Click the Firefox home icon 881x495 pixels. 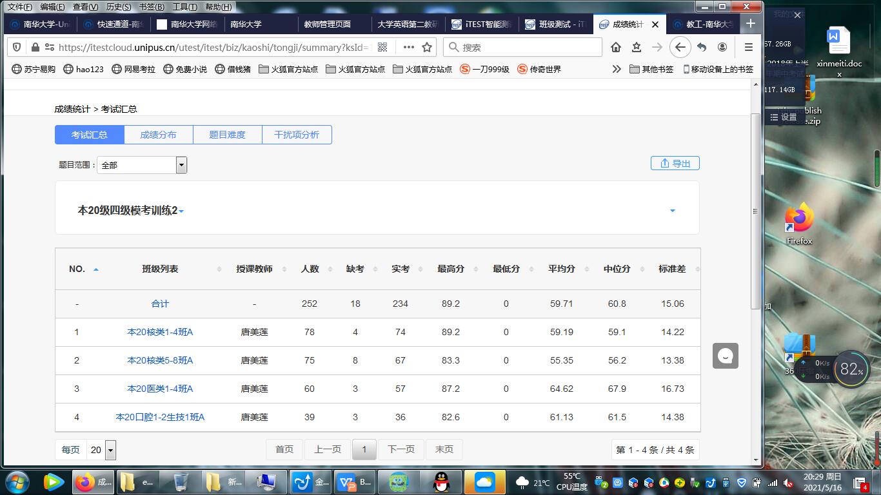pyautogui.click(x=616, y=47)
